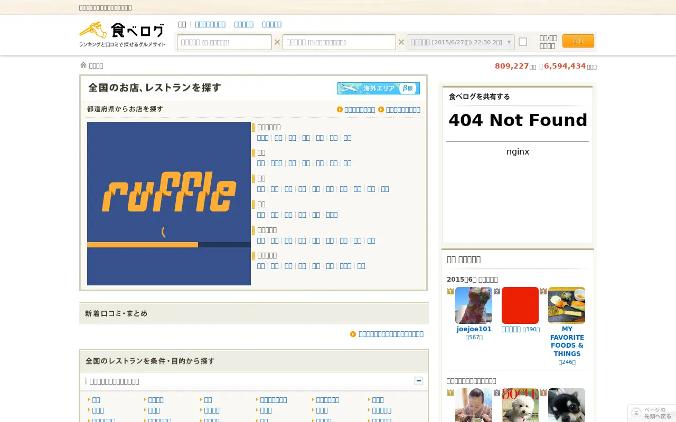Click the 食べログ chopsticks logo
Image resolution: width=676 pixels, height=422 pixels.
point(122,34)
